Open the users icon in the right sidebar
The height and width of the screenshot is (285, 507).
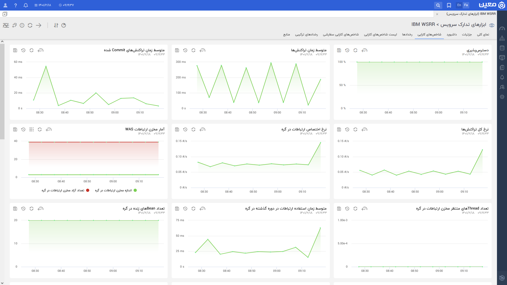[x=502, y=87]
